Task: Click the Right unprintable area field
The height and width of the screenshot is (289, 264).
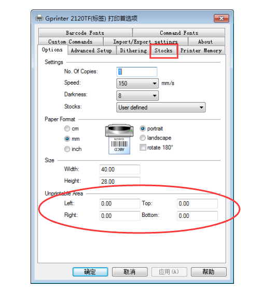Action: pos(120,216)
